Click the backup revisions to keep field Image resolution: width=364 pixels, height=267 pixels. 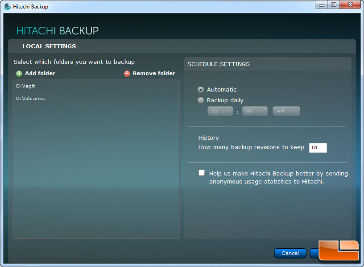click(x=318, y=147)
